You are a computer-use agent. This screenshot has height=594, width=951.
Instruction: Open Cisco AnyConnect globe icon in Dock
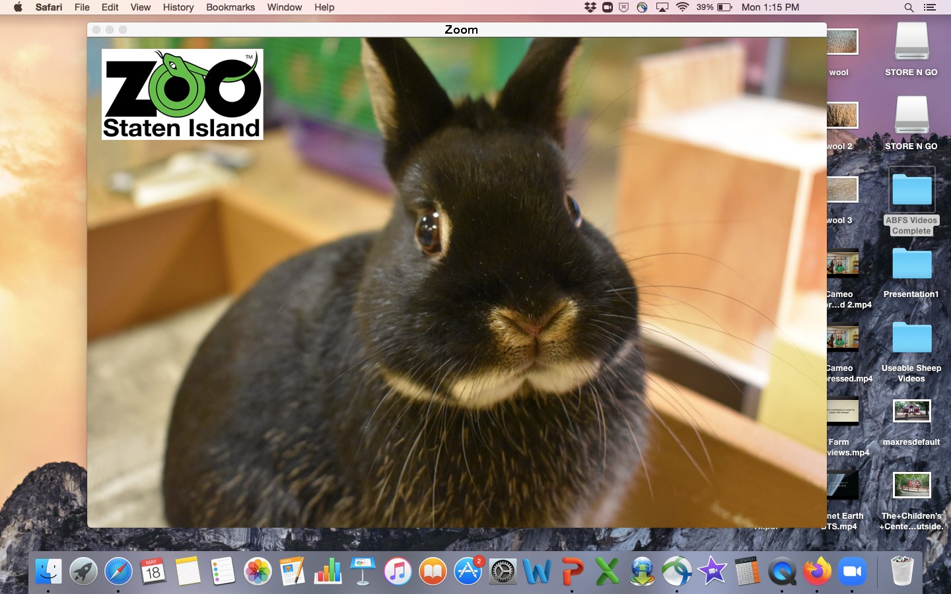678,571
